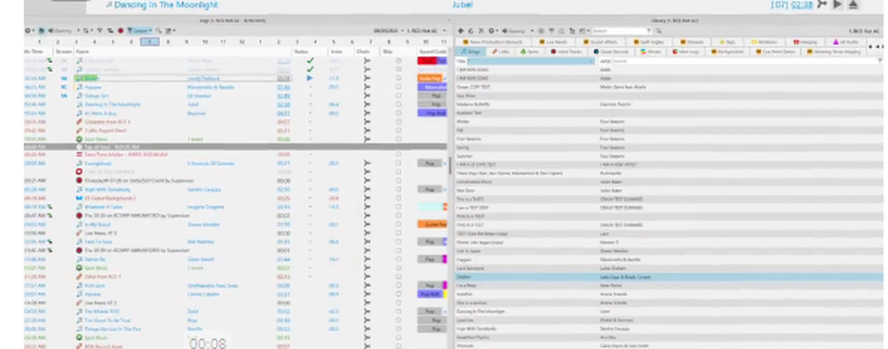The height and width of the screenshot is (349, 888).
Task: Tick the Skip checkbox for In My Blood row
Action: click(399, 225)
